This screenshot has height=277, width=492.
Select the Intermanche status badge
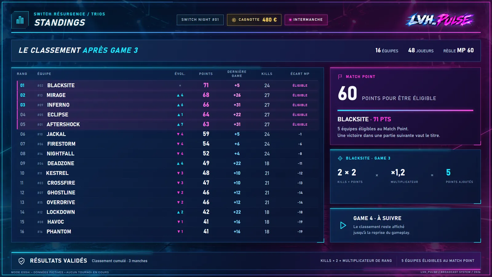(x=306, y=20)
